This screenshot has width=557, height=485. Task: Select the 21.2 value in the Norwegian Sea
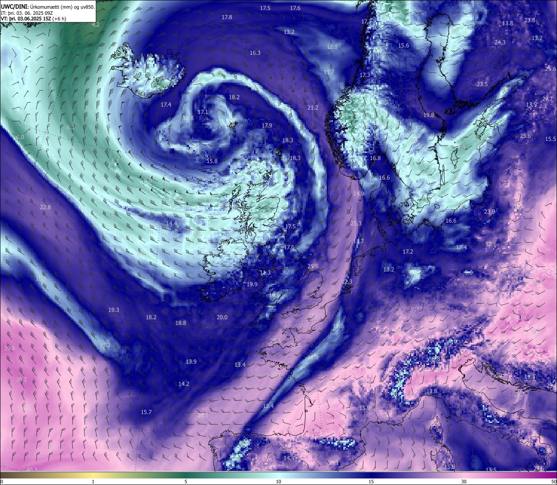(x=313, y=108)
